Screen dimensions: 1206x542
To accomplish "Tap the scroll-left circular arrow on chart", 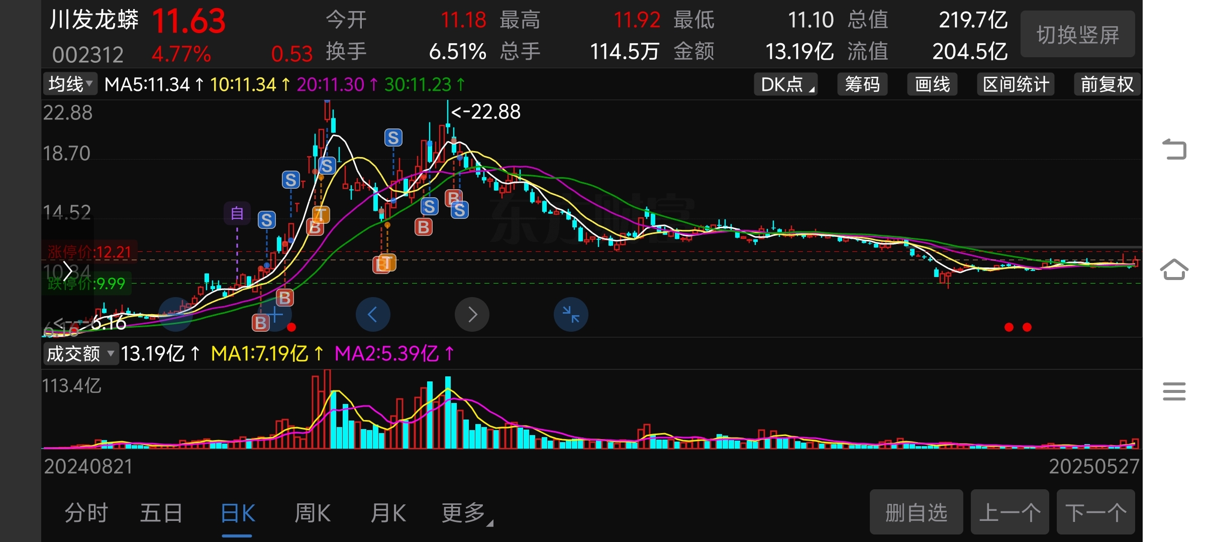I will coord(372,315).
